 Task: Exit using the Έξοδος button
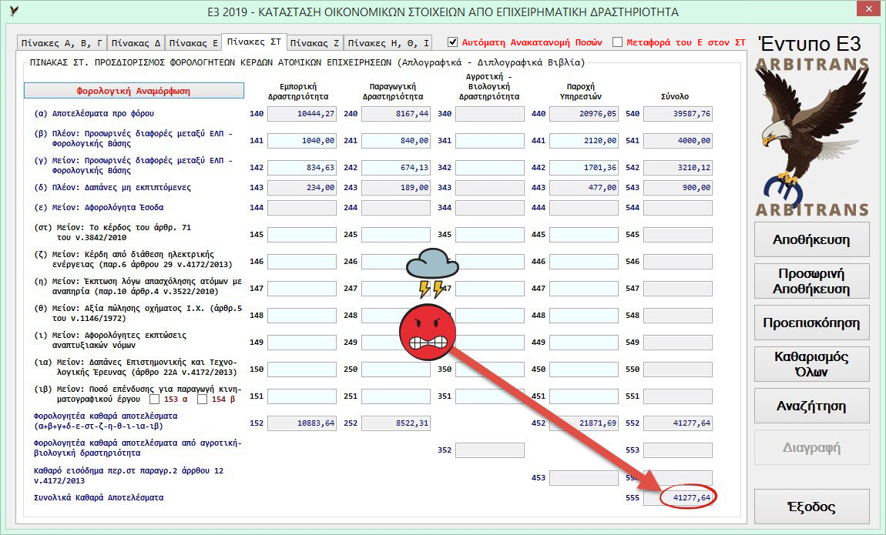pyautogui.click(x=811, y=507)
